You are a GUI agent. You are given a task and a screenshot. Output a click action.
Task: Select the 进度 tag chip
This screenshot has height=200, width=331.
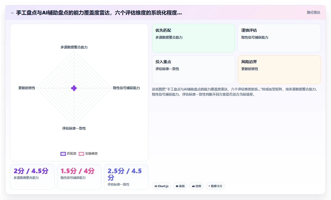197,186
